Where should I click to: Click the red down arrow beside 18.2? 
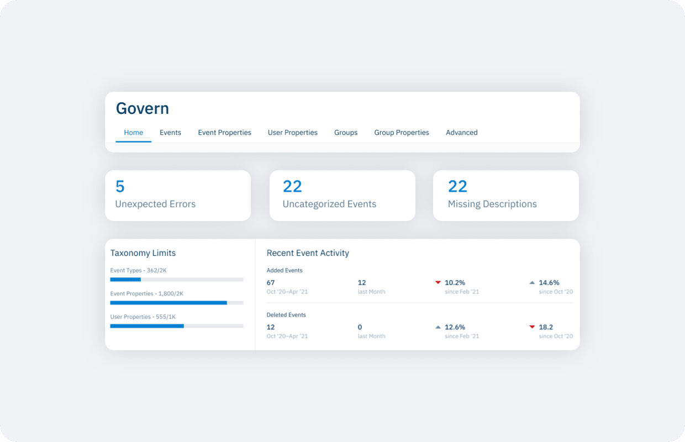point(532,327)
